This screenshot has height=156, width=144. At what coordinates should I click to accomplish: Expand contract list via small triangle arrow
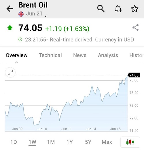45,16
